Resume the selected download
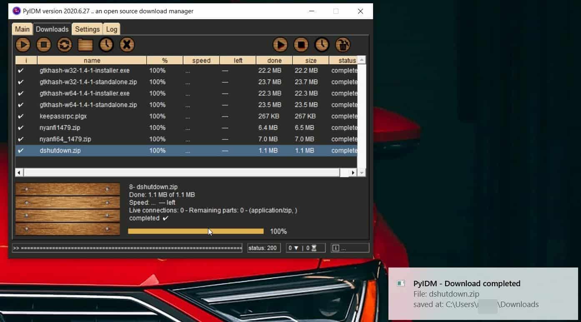This screenshot has width=581, height=322. [23, 45]
